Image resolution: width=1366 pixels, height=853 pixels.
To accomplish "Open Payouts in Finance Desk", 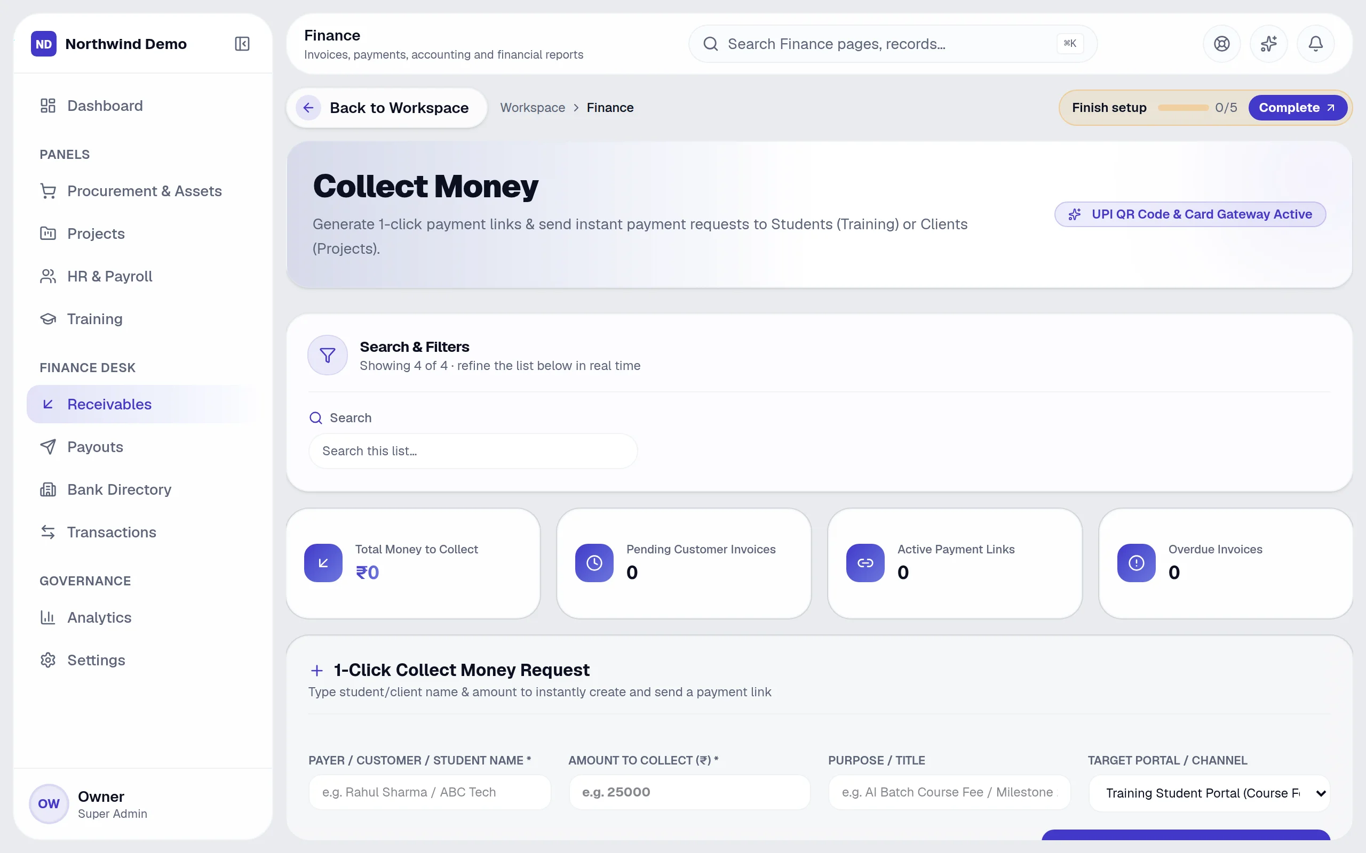I will click(x=143, y=447).
